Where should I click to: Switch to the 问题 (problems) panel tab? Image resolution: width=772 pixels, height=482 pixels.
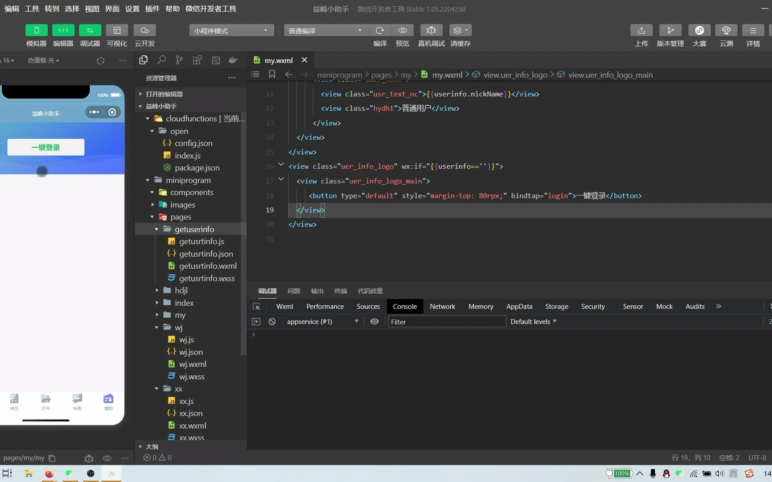(x=294, y=291)
